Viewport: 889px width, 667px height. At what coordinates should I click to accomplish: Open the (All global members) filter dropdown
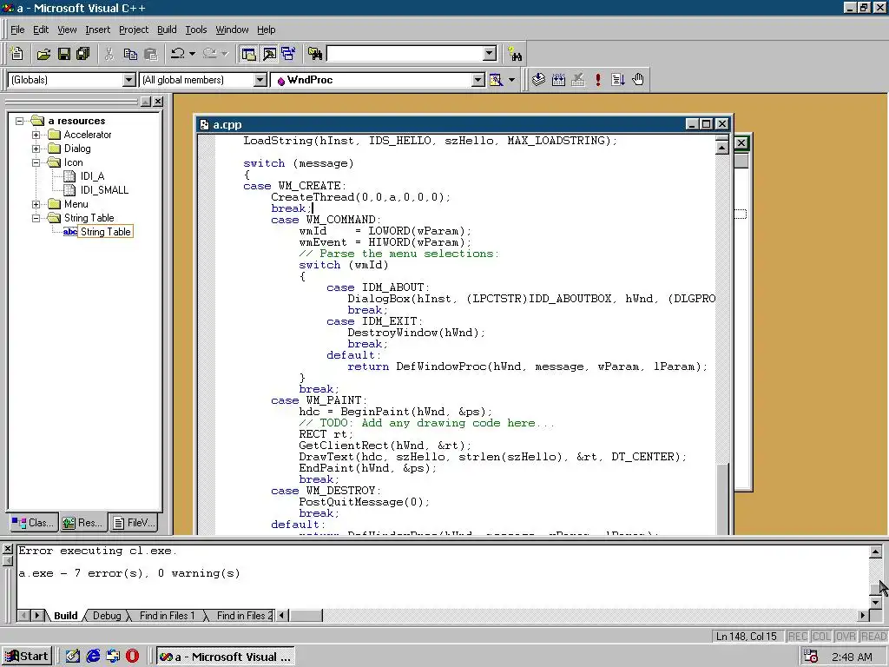click(x=260, y=80)
